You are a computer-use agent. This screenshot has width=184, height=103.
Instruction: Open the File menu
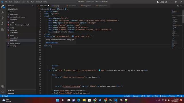coord(6,2)
